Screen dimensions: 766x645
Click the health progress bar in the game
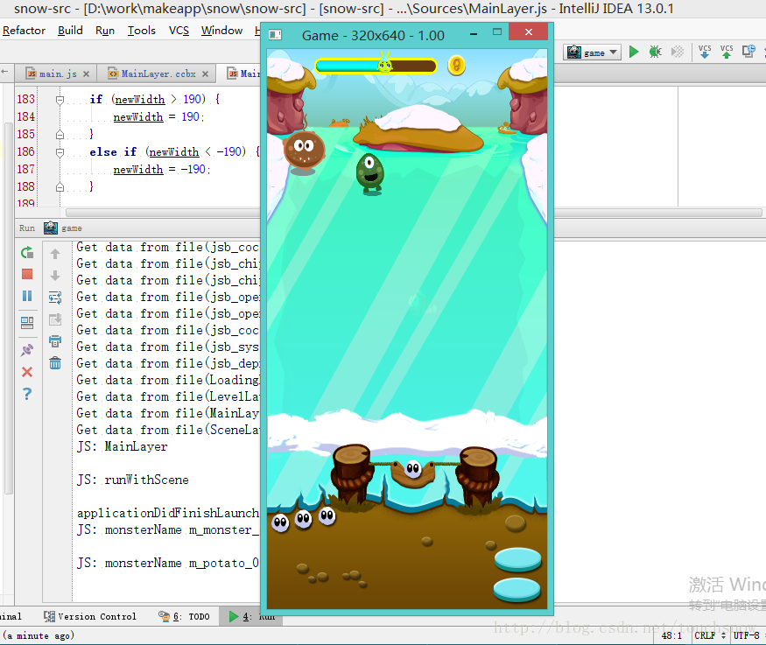point(376,66)
